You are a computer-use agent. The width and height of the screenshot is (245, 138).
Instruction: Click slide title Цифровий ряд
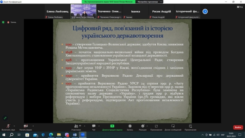pos(122,32)
